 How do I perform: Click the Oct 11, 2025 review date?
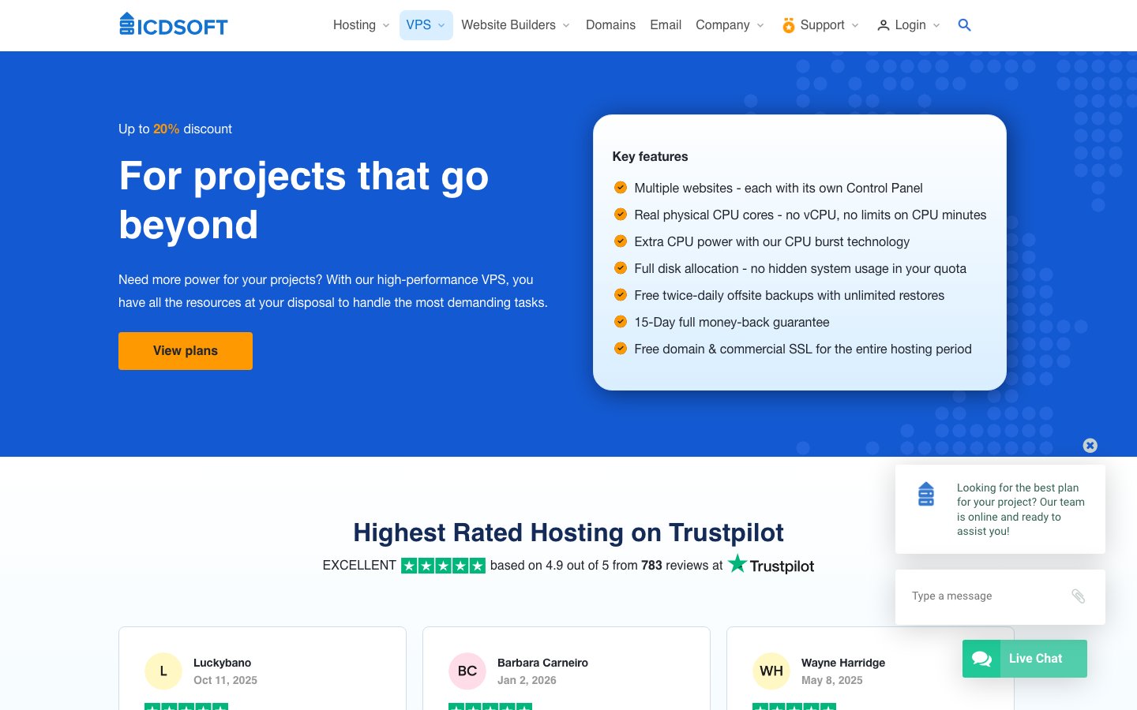[x=225, y=680]
